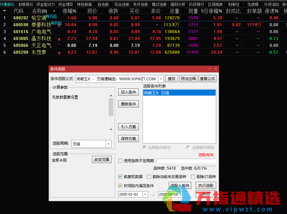The height and width of the screenshot is (214, 287).
Task: Close the 条件选股 dialog with the X icon
Action: pos(215,69)
